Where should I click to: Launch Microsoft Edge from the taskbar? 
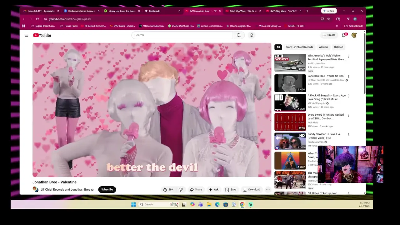coord(217,204)
